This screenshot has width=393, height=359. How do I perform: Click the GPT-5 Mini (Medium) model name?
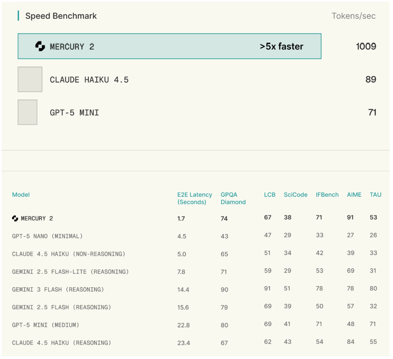(45, 325)
